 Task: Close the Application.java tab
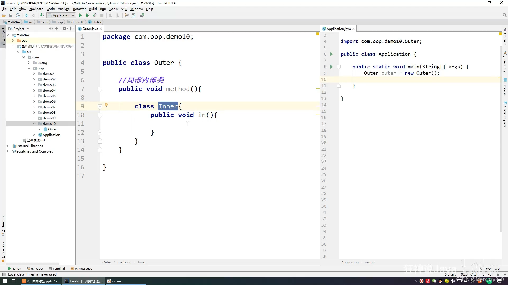(353, 29)
